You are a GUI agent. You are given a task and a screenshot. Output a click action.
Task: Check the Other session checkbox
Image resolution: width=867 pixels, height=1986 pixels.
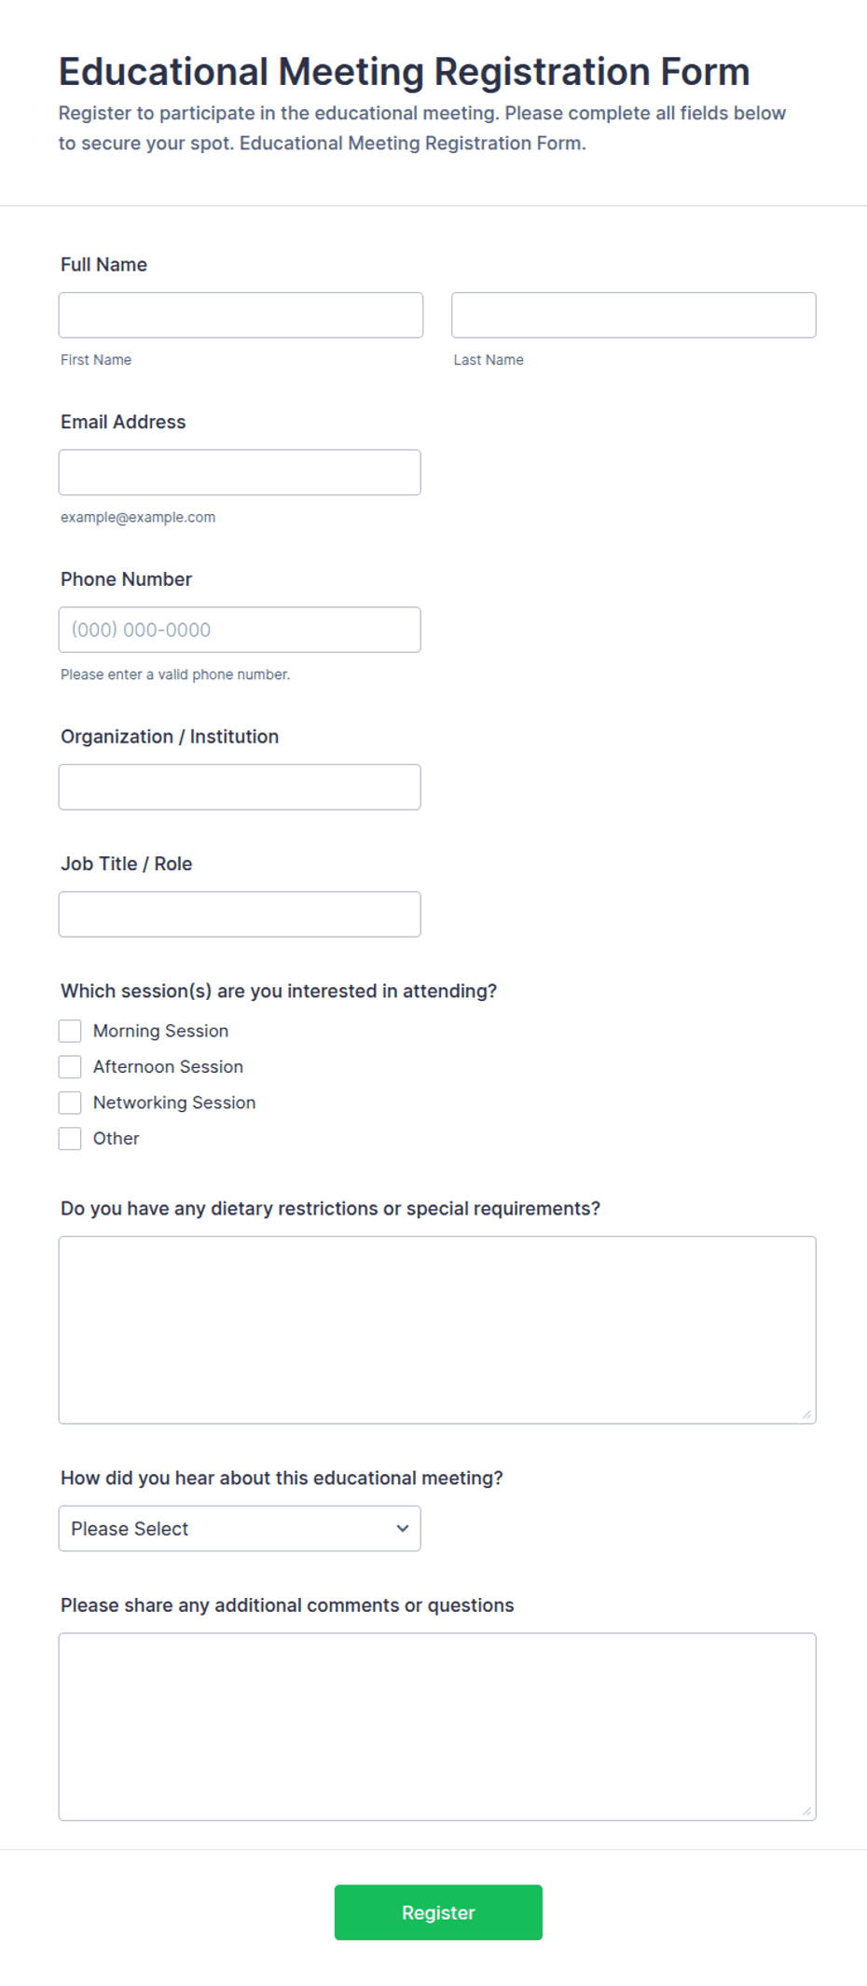click(x=70, y=1139)
